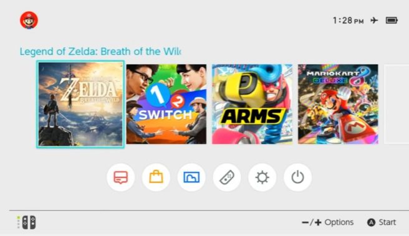Open the Mario user profile icon
409x236 pixels.
pos(29,20)
